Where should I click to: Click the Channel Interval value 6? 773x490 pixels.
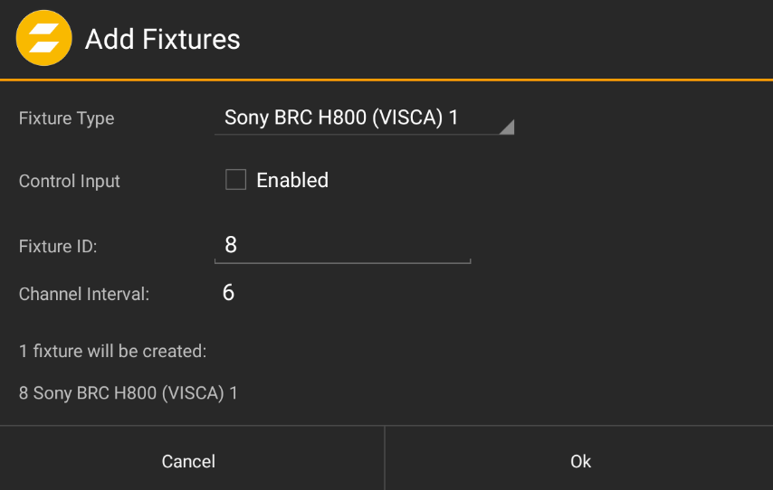pyautogui.click(x=228, y=293)
